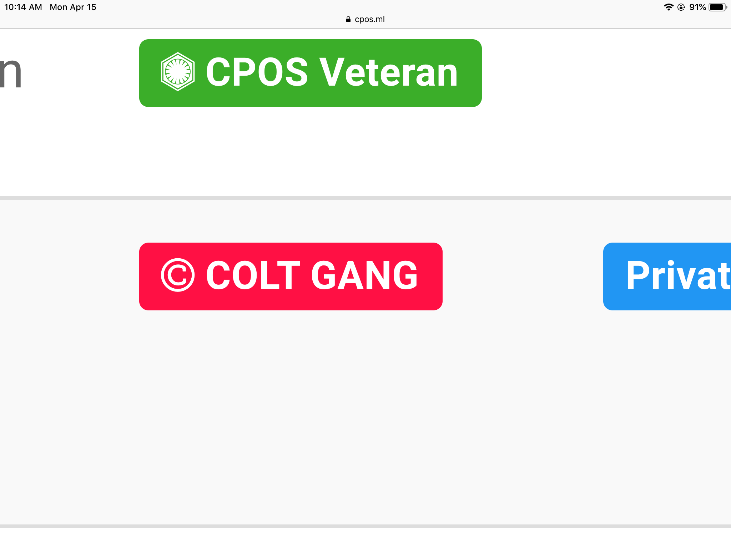Click the 91% battery percentage indicator
This screenshot has height=548, width=731.
point(698,6)
